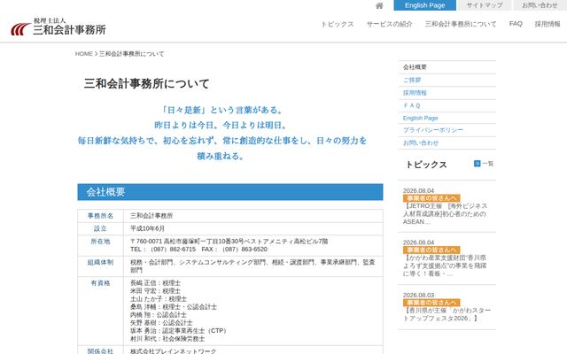The image size is (567, 354).
Task: Click 長嶋 正信：税理士 row
Action: pos(155,283)
